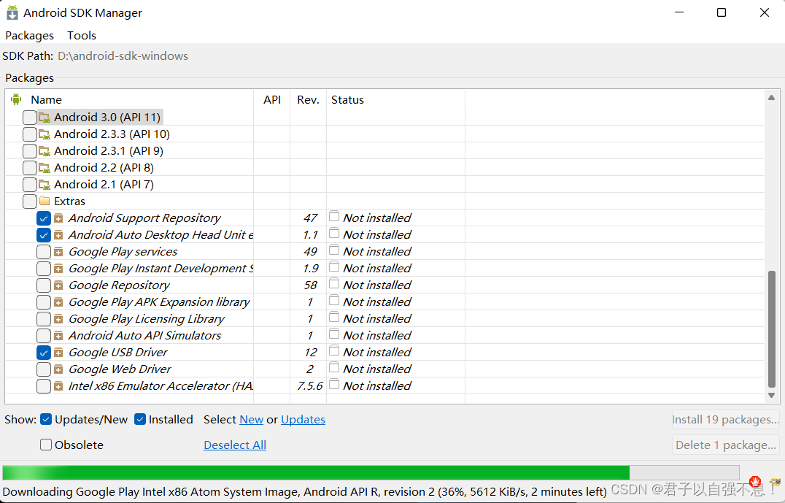
Task: Select the Android 2.2 (API 8) checkbox
Action: pos(29,168)
